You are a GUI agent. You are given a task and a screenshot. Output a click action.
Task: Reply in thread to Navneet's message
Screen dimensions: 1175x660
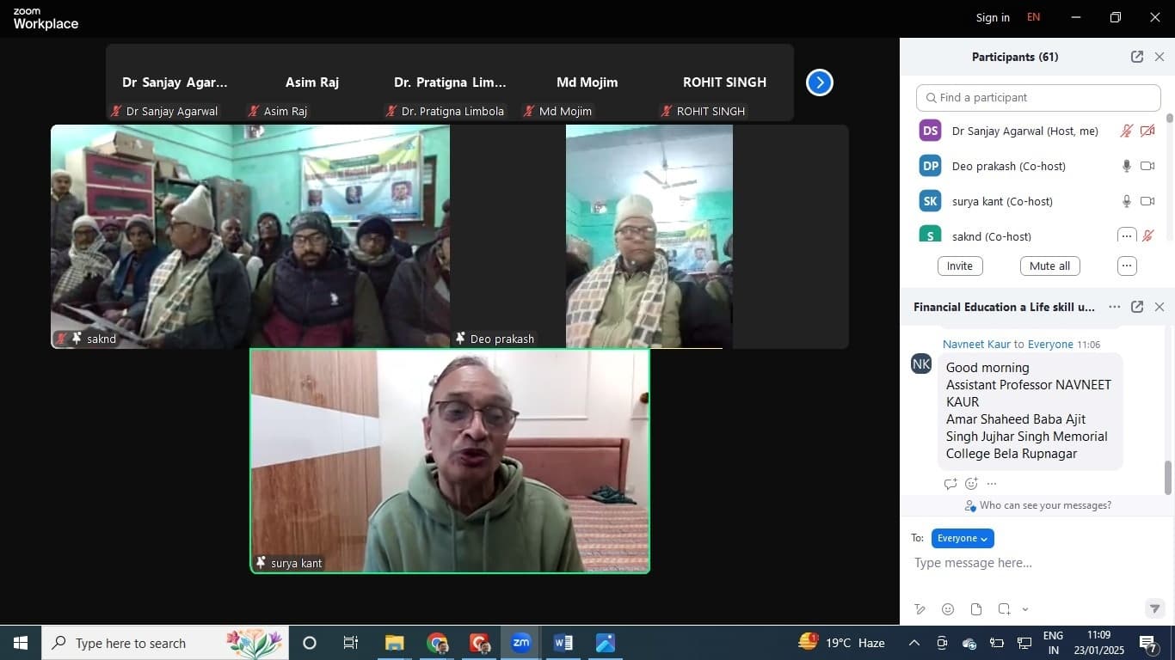(x=950, y=484)
